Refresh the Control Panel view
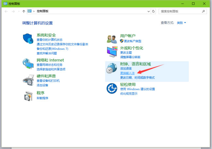This screenshot has width=212, height=149. (x=153, y=11)
